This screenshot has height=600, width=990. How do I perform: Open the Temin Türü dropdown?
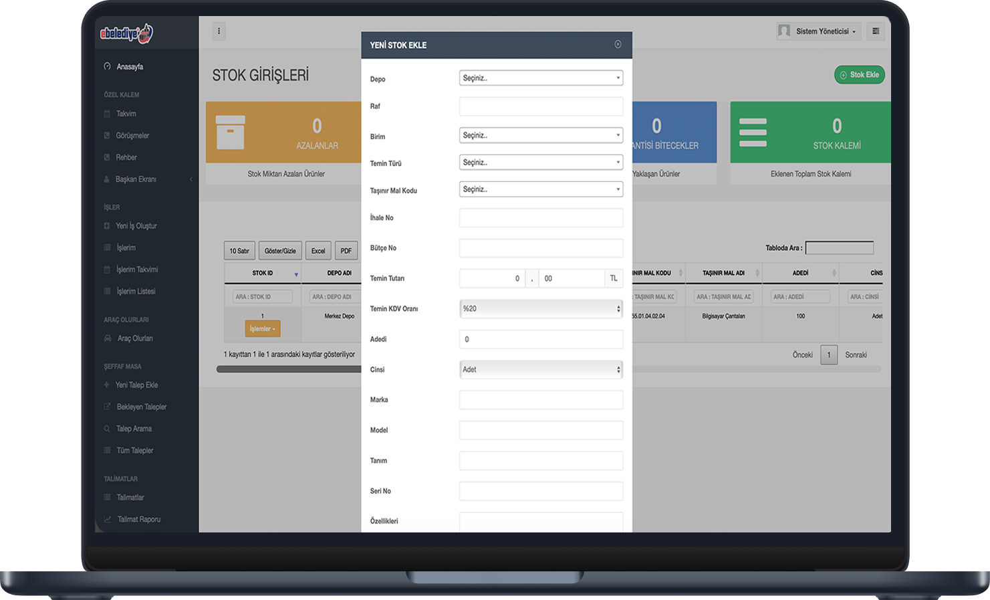coord(541,163)
